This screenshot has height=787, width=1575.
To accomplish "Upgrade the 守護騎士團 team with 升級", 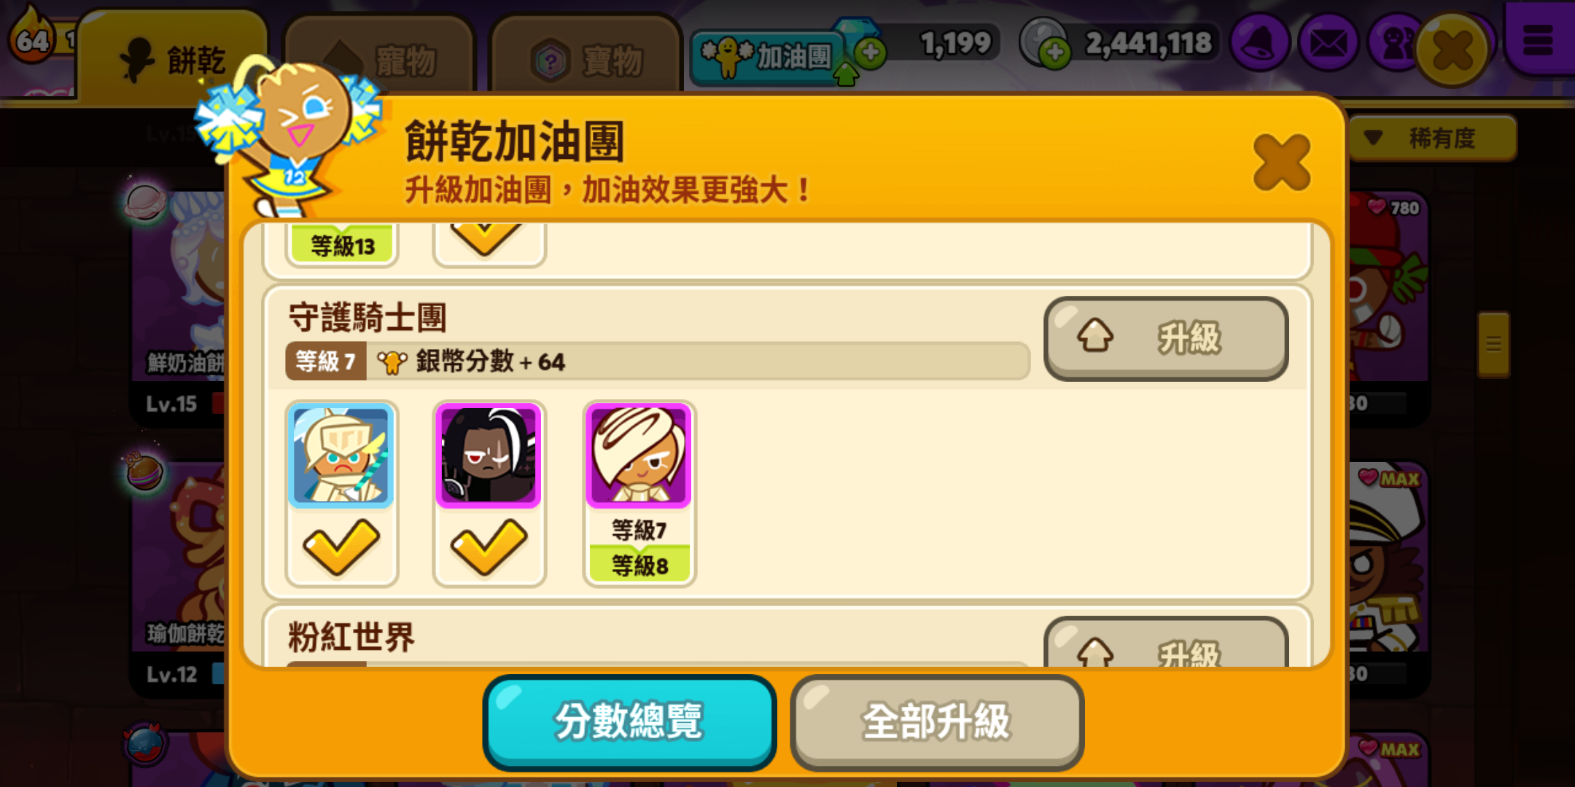I will click(1166, 338).
